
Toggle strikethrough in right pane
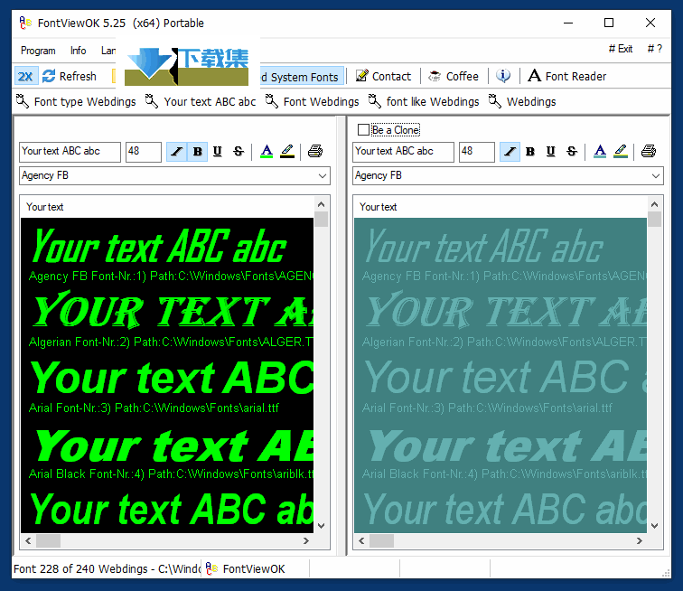(x=572, y=152)
